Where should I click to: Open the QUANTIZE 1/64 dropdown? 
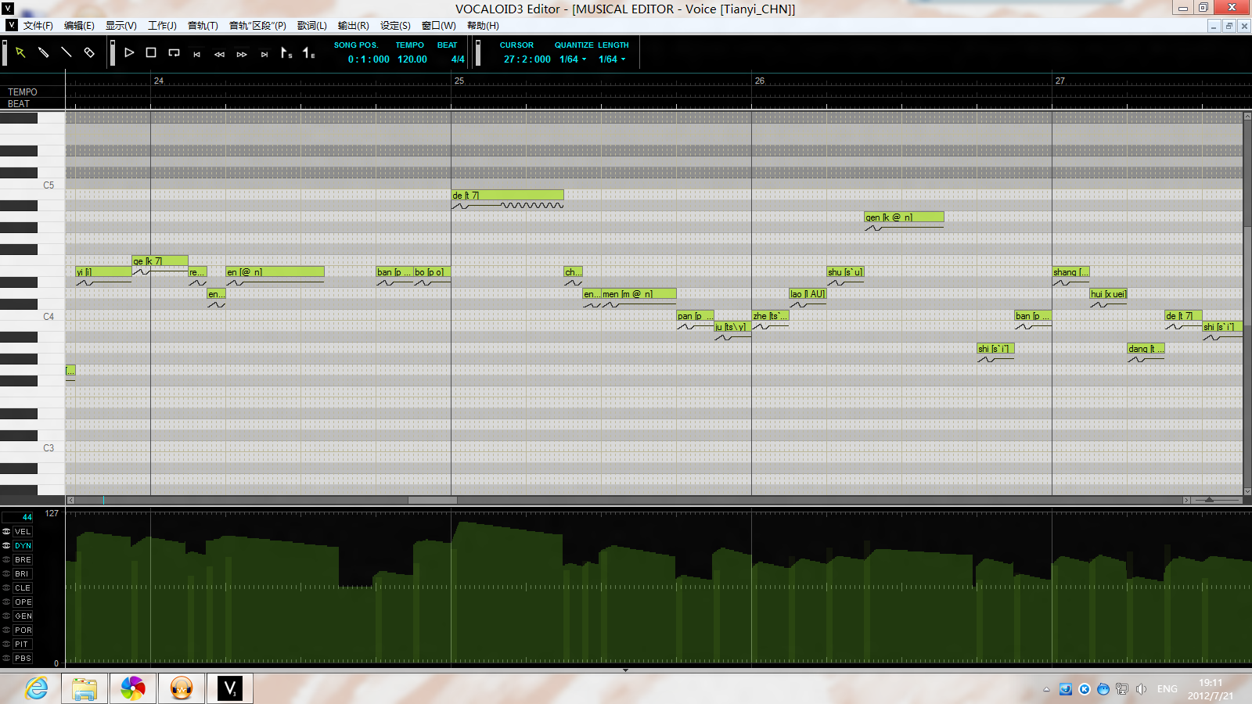(573, 59)
